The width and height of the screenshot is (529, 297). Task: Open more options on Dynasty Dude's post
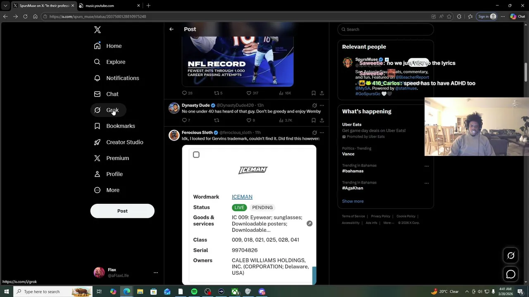point(322,106)
